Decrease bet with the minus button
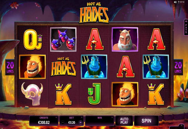The height and width of the screenshot is (129, 188). (62, 122)
